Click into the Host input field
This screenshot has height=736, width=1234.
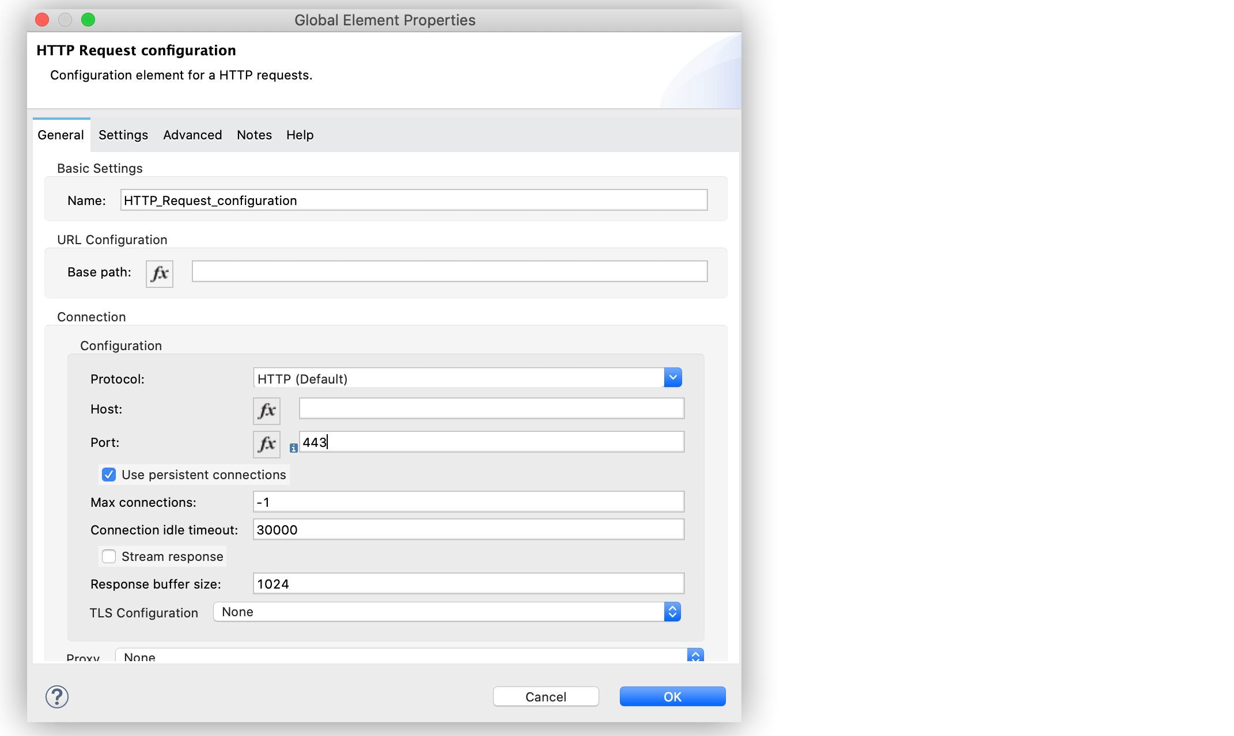(x=491, y=409)
